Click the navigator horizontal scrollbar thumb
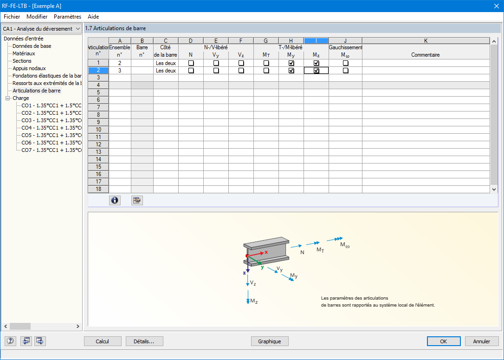This screenshot has width=504, height=360. pos(20,326)
